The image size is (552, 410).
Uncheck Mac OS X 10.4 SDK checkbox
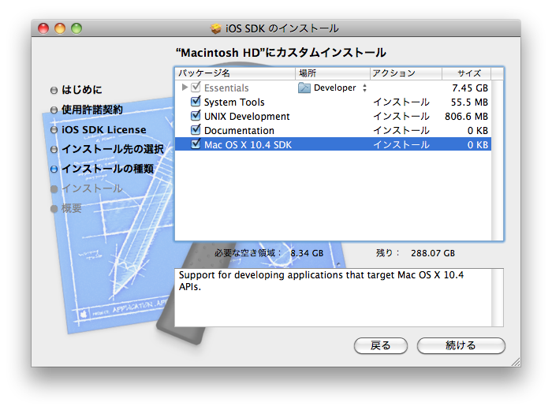point(196,145)
